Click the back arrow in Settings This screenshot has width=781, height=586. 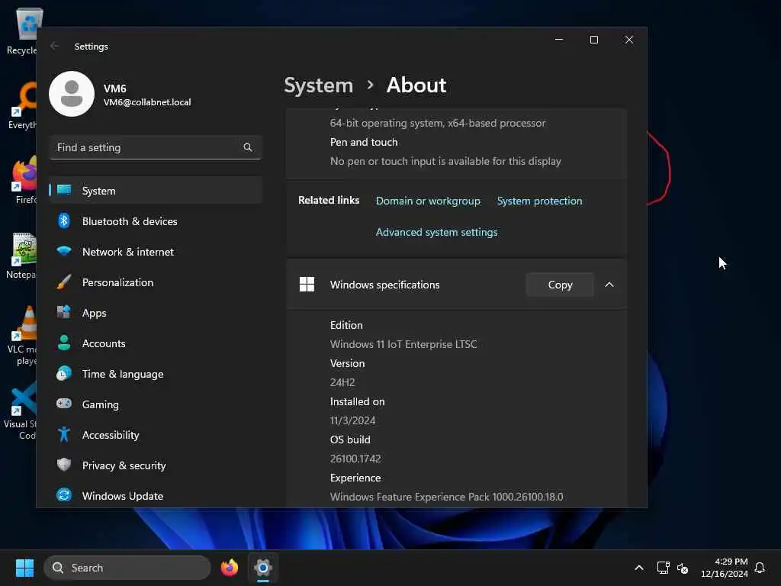click(x=55, y=47)
